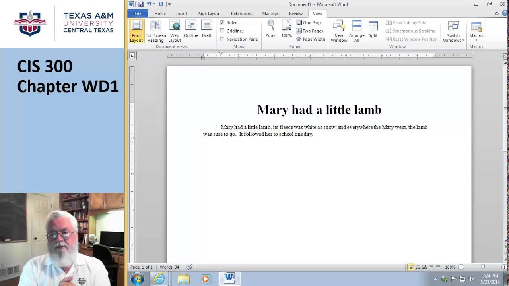Expand the Undo history dropdown arrow
509x286 pixels.
154,4
